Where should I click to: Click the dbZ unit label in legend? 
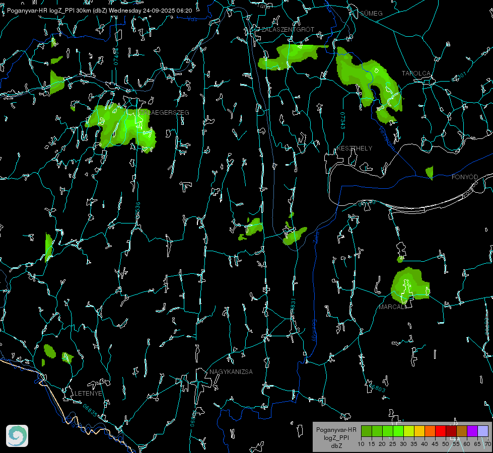click(336, 446)
